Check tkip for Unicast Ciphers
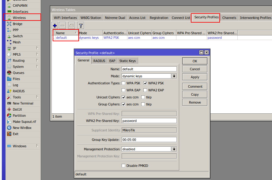 pos(143,97)
